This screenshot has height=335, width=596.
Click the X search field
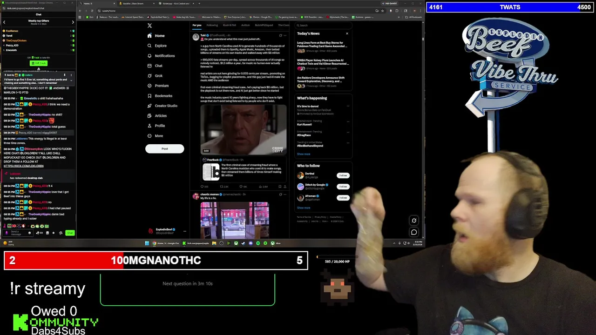[324, 25]
